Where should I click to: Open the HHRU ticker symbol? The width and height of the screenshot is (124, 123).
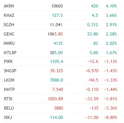pyautogui.click(x=9, y=43)
